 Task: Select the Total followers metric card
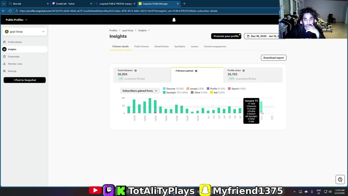142,75
